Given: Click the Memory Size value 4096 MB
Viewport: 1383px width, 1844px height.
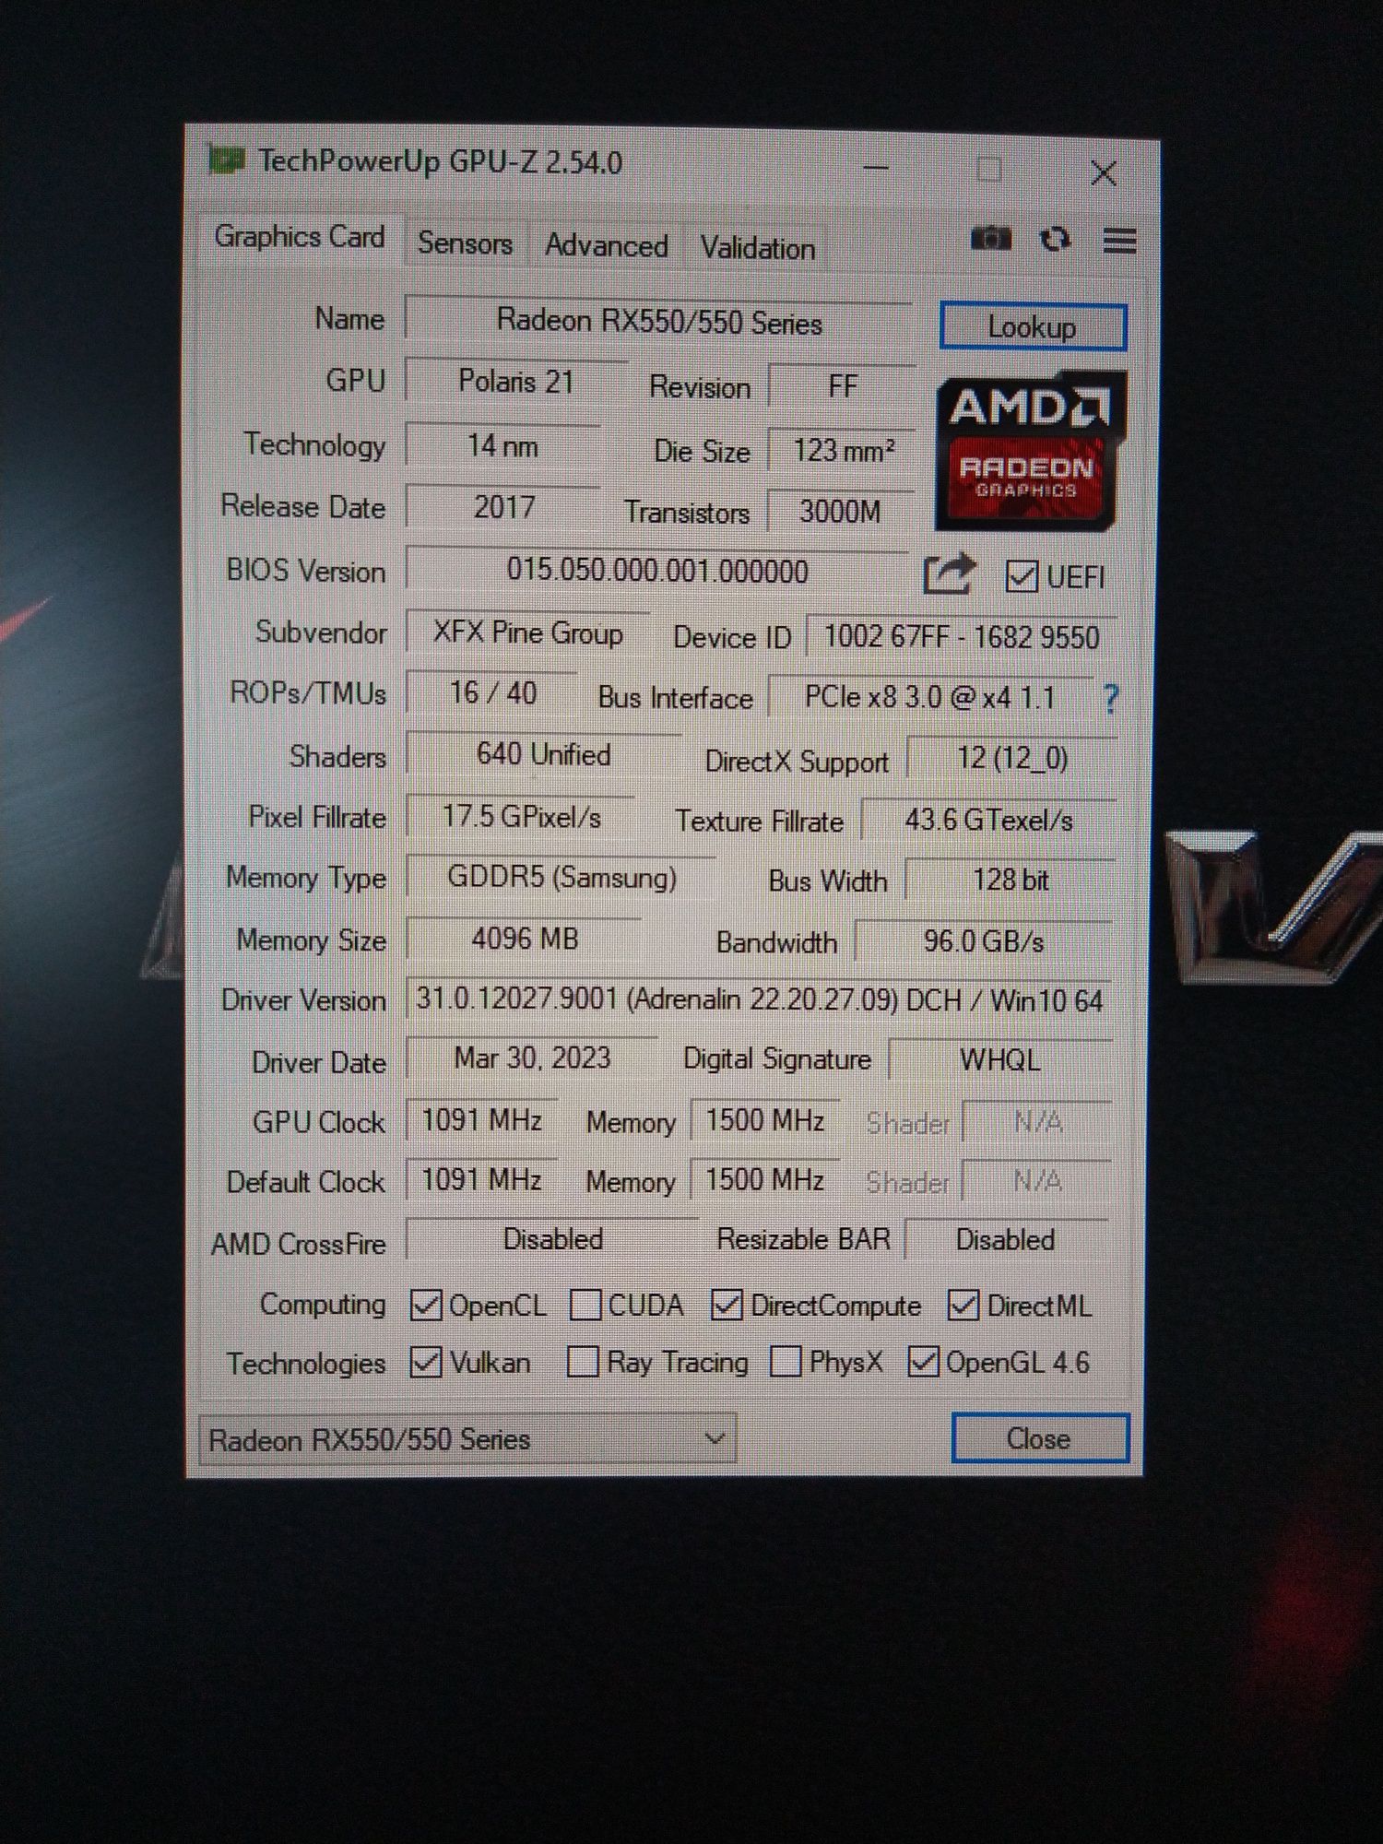Looking at the screenshot, I should [x=525, y=940].
